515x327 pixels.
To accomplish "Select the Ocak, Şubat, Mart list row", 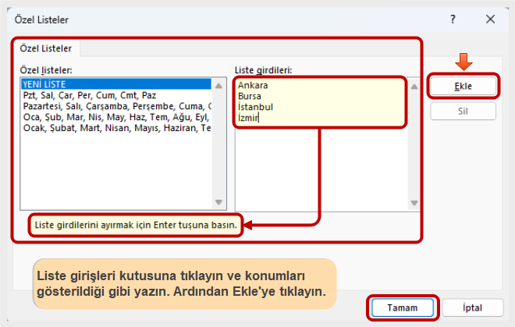I will coord(116,128).
